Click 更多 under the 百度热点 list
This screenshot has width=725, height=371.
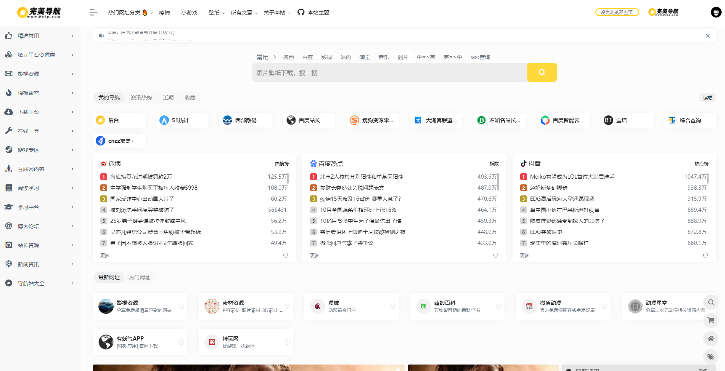[315, 255]
